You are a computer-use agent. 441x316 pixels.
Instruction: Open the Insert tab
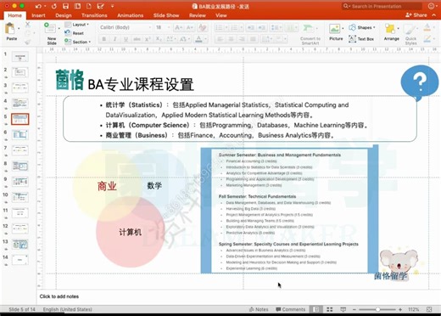(x=38, y=15)
